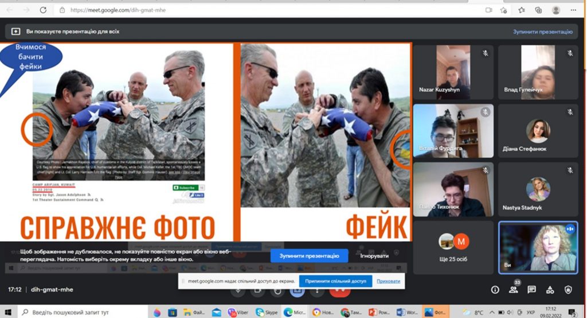This screenshot has width=587, height=318.
Task: Click the Windows search box in taskbar
Action: [x=80, y=312]
